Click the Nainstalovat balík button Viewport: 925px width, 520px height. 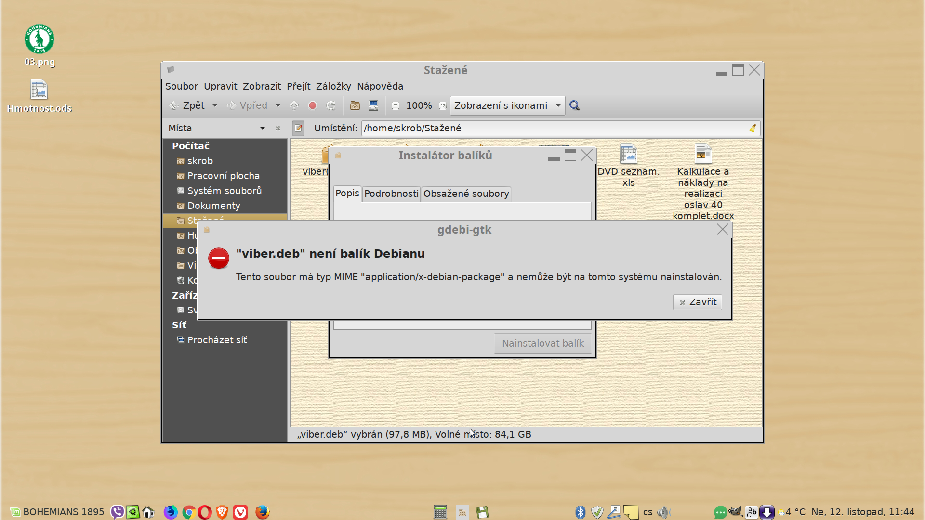pos(542,343)
